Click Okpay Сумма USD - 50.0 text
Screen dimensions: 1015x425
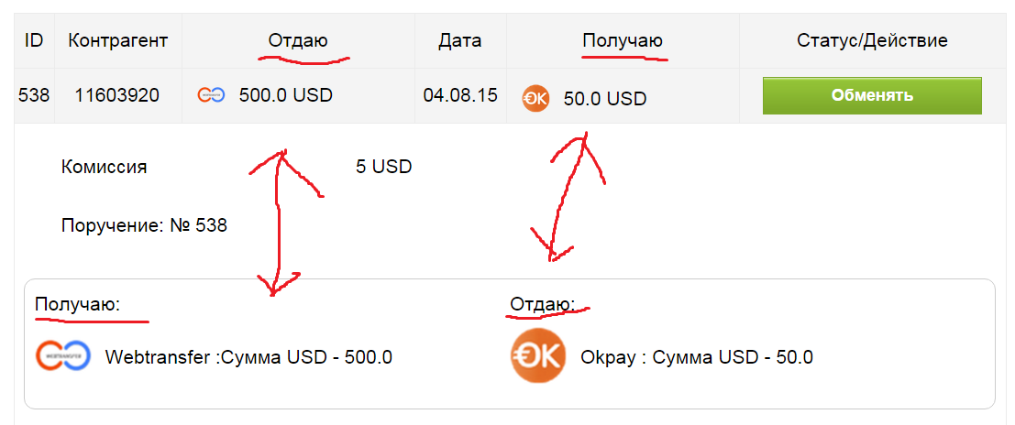(696, 357)
